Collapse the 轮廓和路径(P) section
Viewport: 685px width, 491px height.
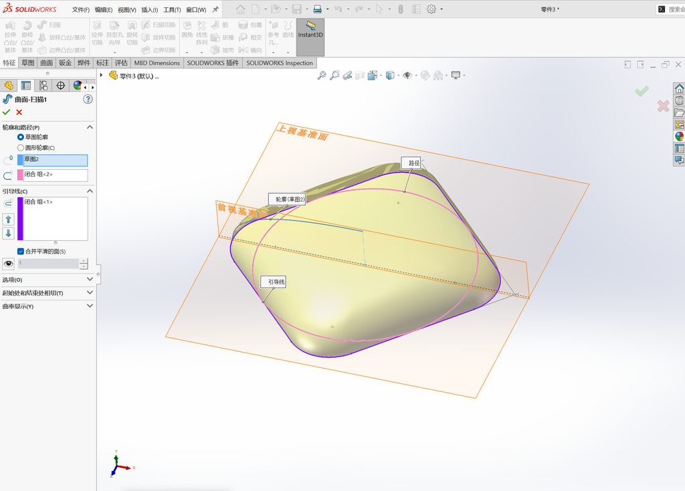pos(90,127)
